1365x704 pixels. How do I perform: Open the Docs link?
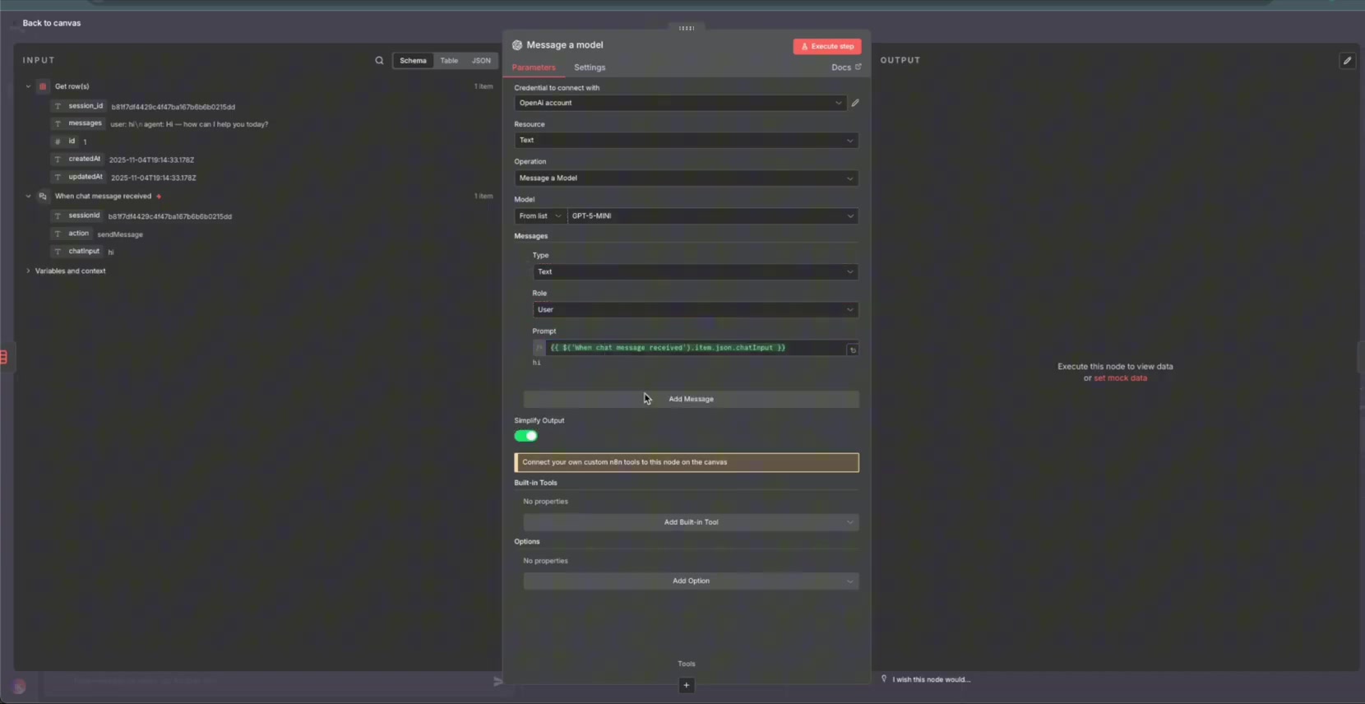841,67
